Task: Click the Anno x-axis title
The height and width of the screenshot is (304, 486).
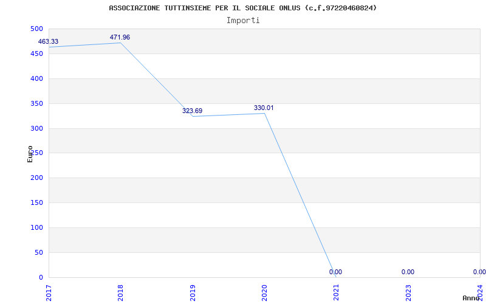Action: (x=471, y=298)
